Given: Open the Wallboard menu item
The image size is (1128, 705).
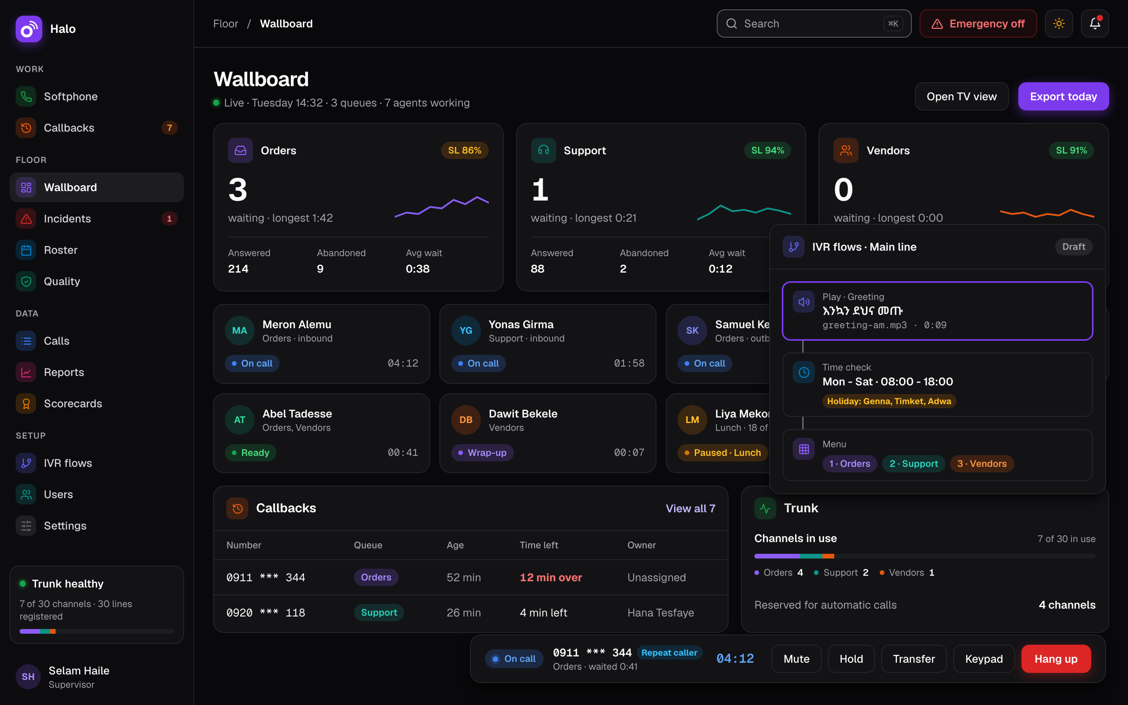Looking at the screenshot, I should [96, 187].
